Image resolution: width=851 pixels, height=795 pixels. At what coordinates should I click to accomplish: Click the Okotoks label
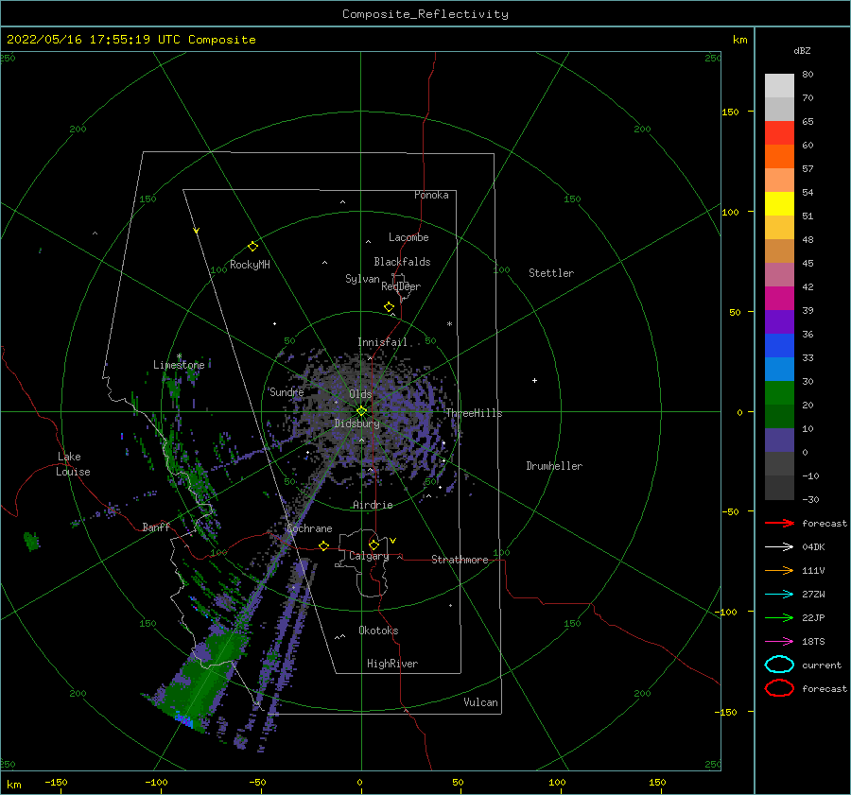coord(378,631)
